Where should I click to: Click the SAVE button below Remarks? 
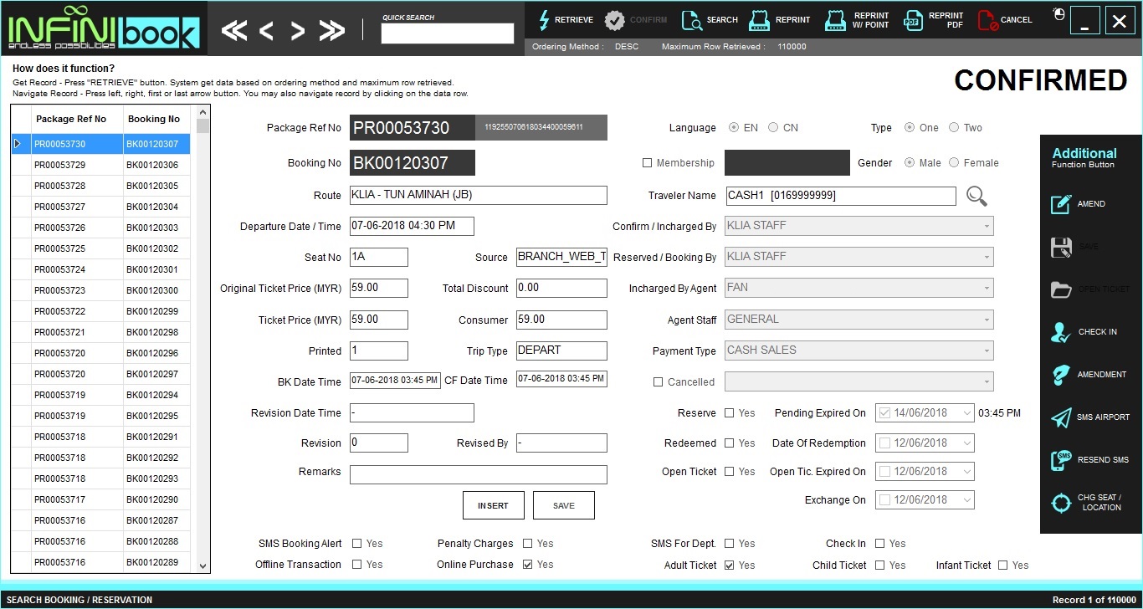[x=564, y=505]
